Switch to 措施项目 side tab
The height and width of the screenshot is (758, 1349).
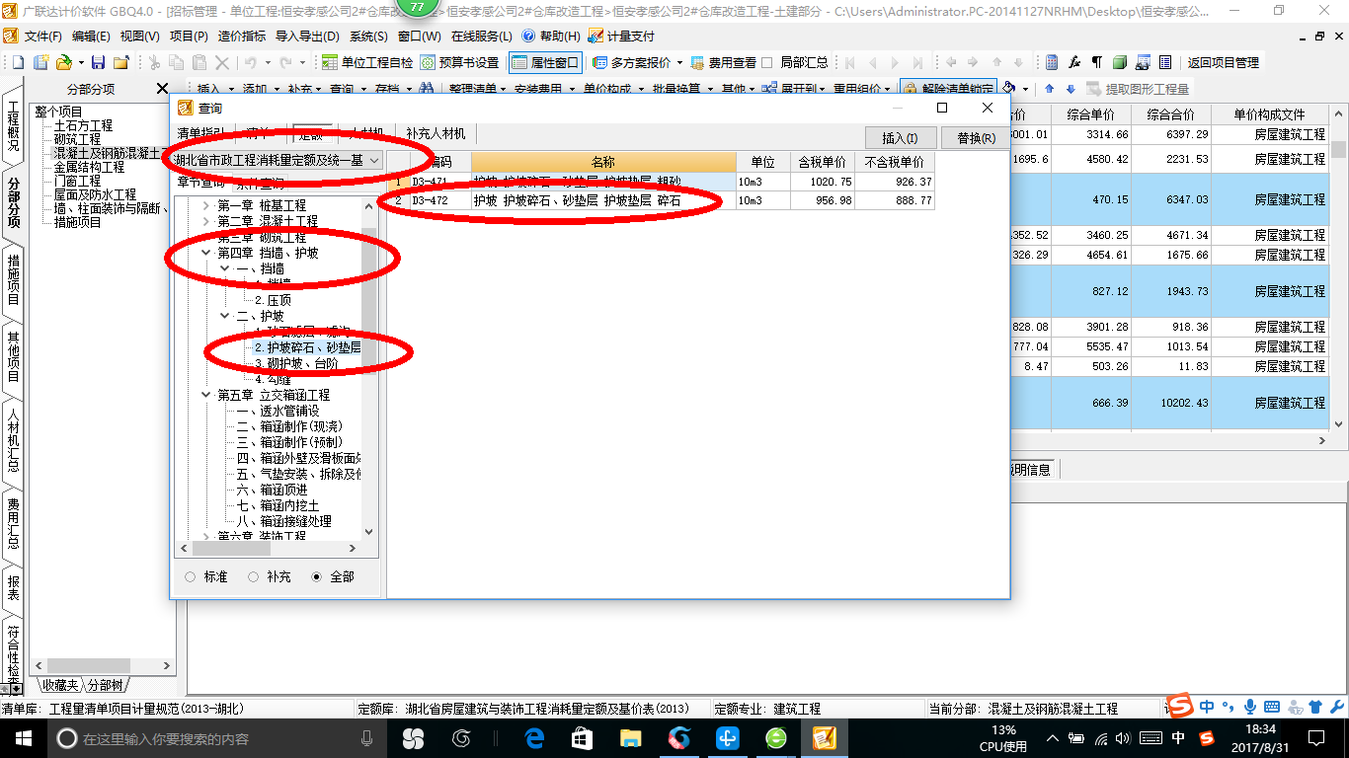pyautogui.click(x=14, y=278)
